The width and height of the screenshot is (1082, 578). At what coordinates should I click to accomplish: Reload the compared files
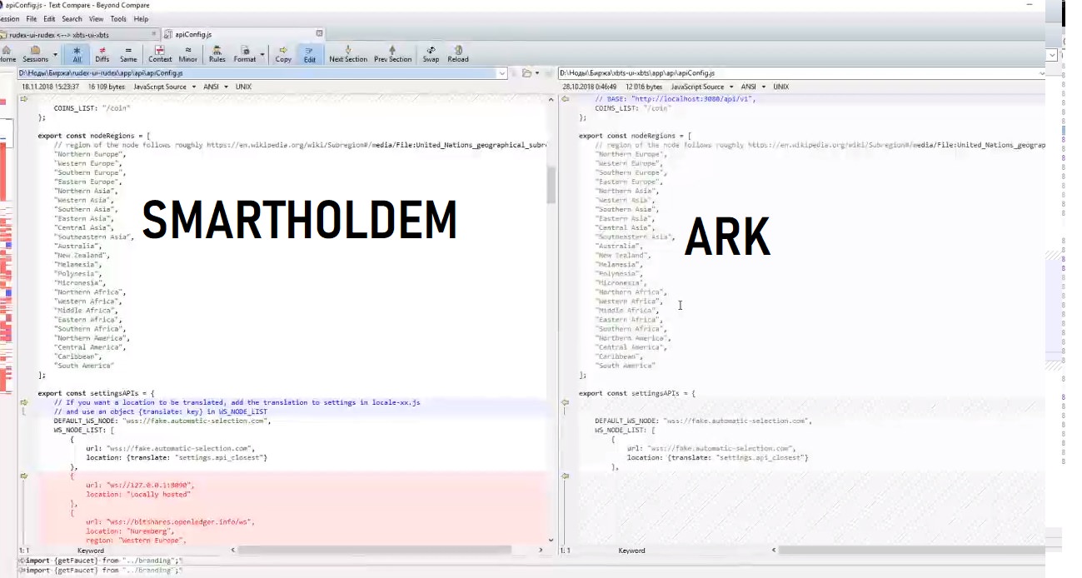point(458,54)
